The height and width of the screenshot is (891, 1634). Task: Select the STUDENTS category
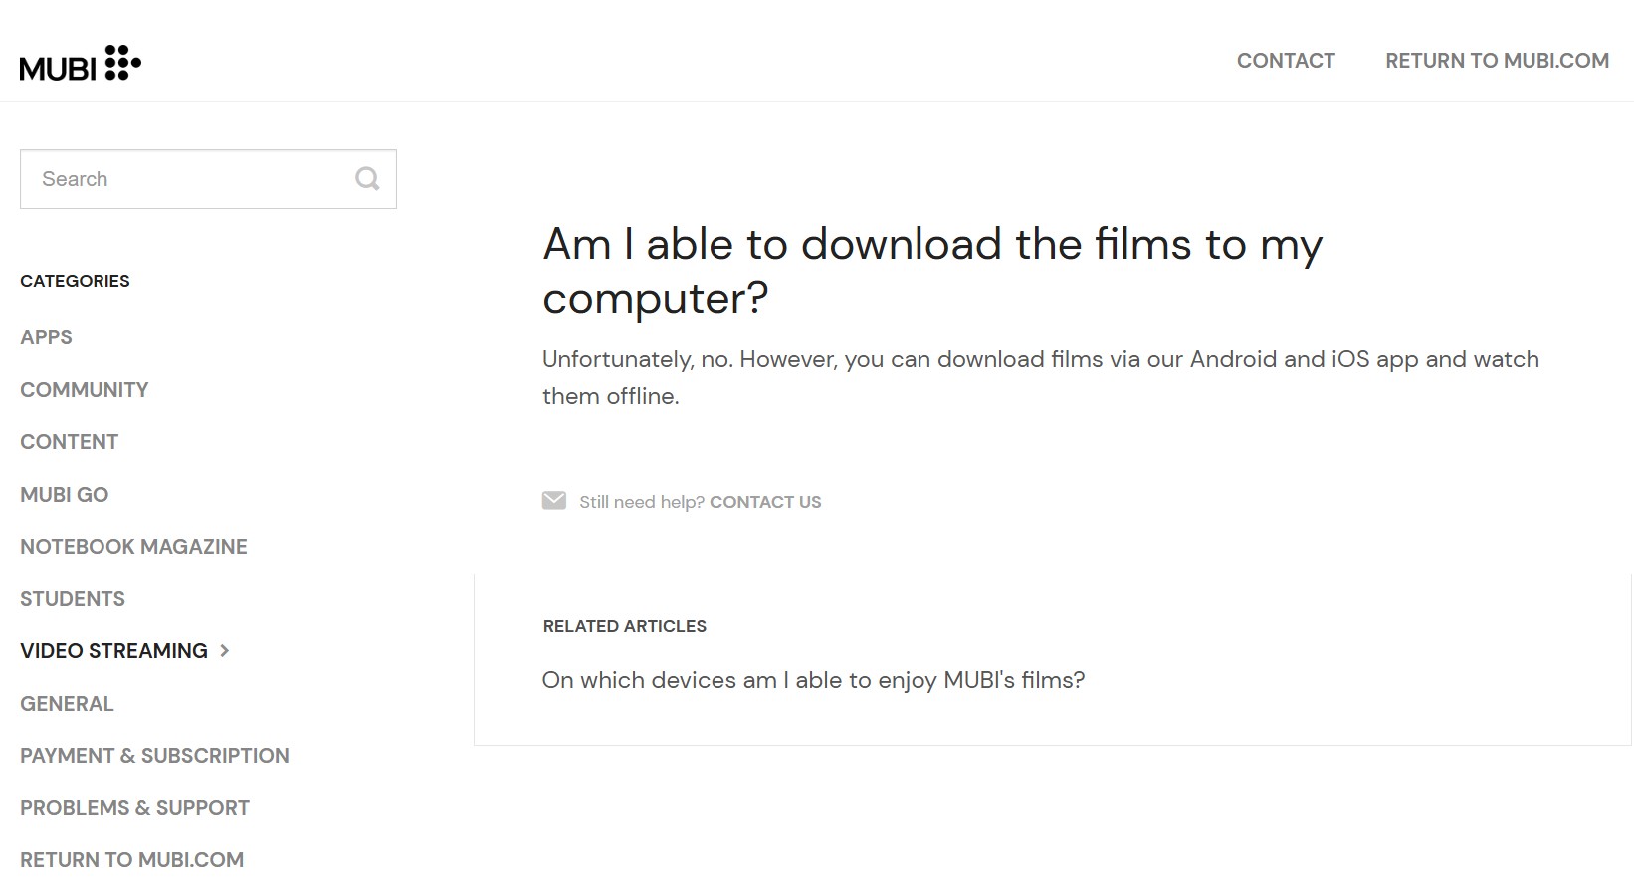point(73,599)
